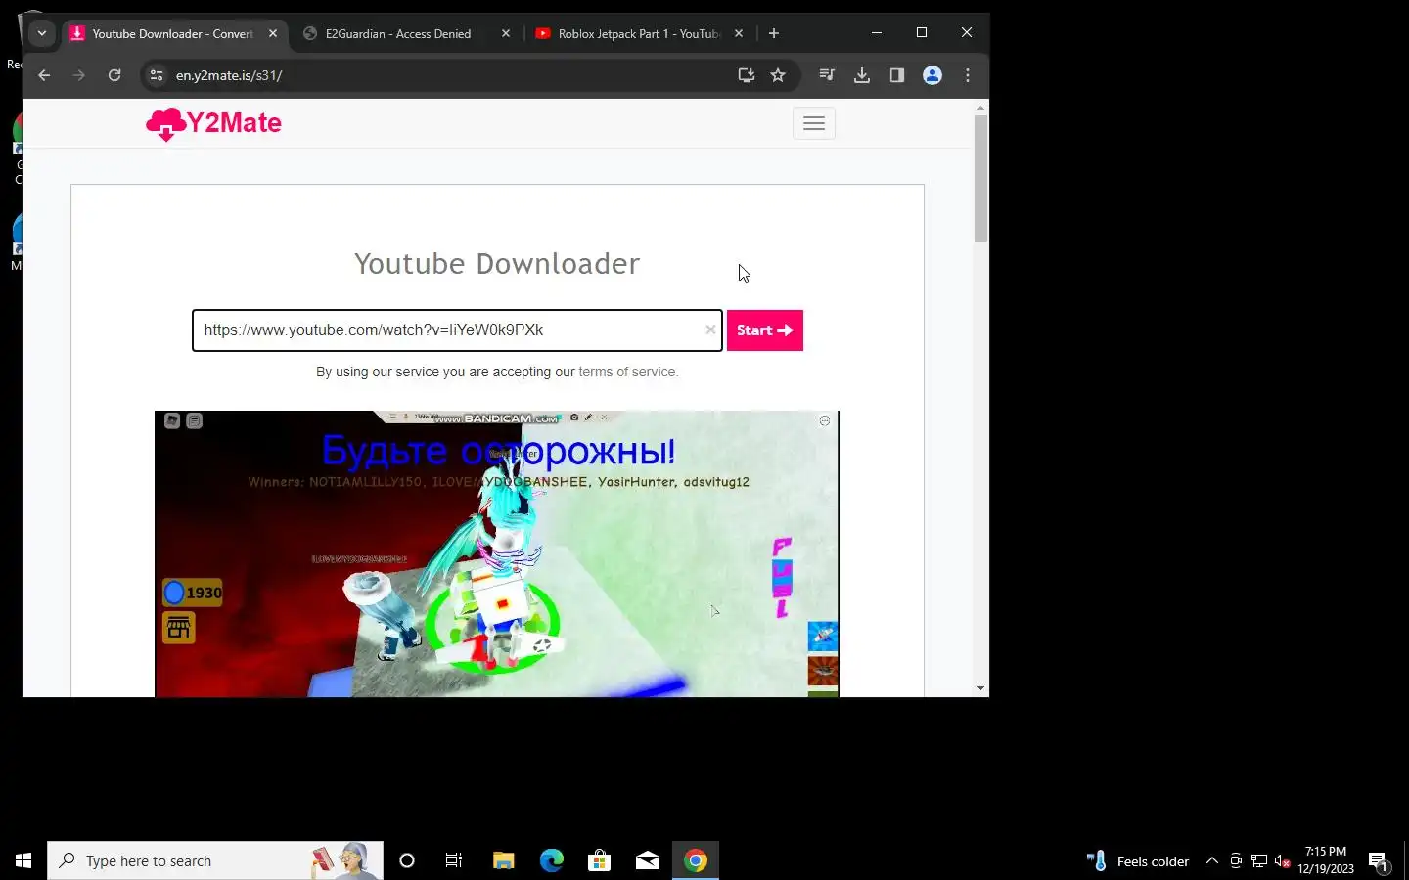The image size is (1409, 880).
Task: Show hidden system tray icons
Action: (x=1211, y=861)
